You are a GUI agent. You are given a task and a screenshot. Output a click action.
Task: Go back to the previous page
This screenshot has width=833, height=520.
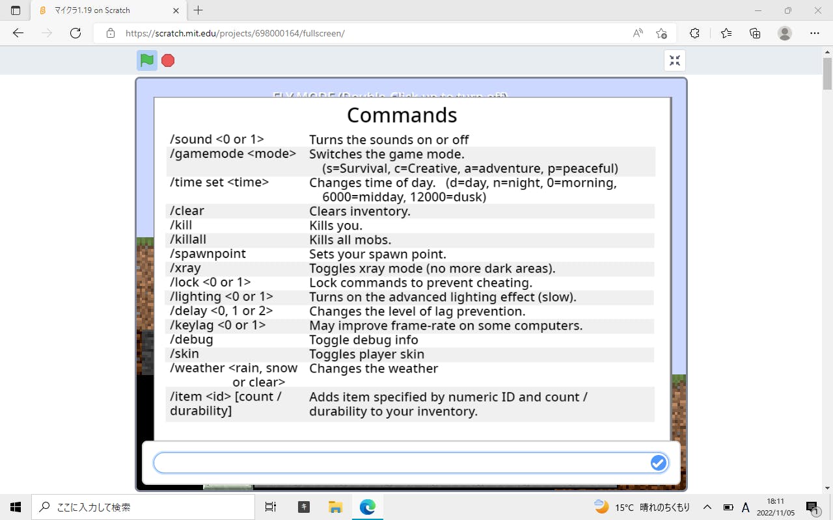[x=18, y=33]
